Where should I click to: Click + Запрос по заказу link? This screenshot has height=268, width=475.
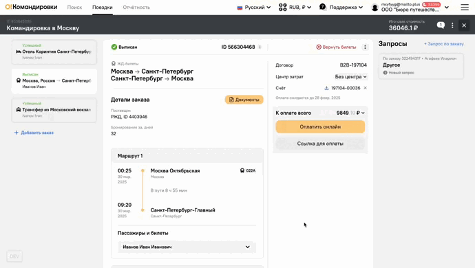pyautogui.click(x=444, y=44)
